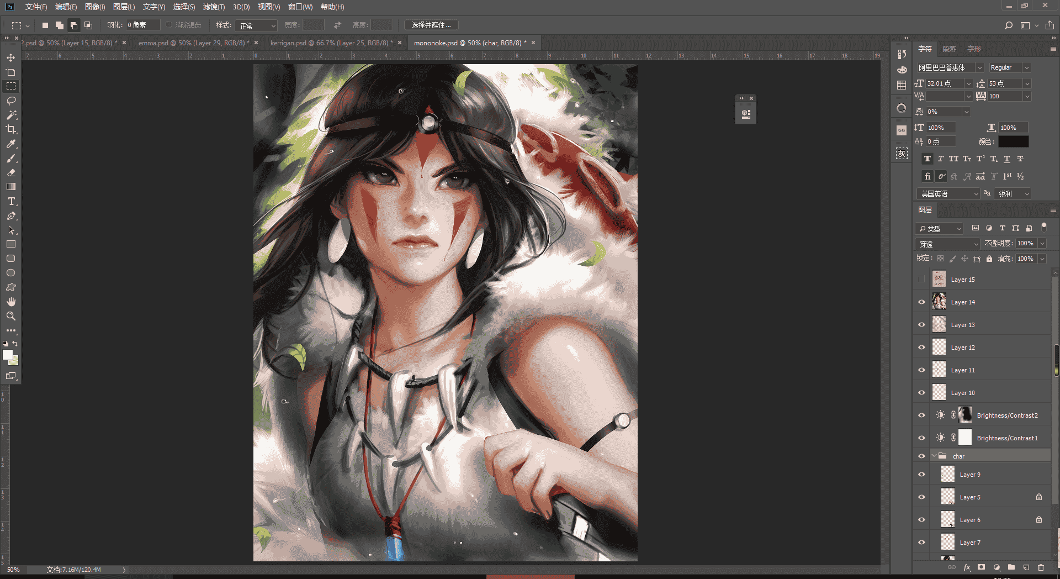
Task: Select the Move tool
Action: [10, 57]
